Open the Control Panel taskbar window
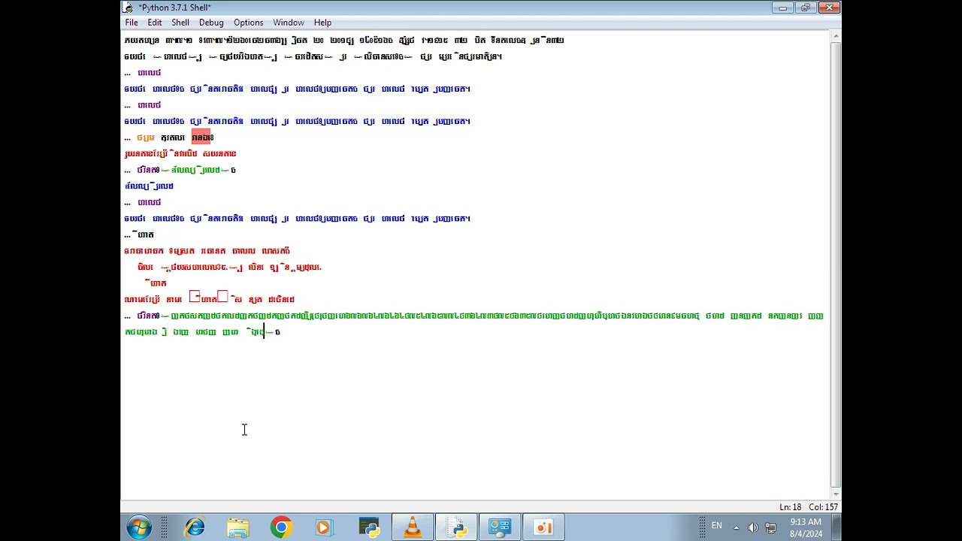The height and width of the screenshot is (541, 962). coord(500,527)
